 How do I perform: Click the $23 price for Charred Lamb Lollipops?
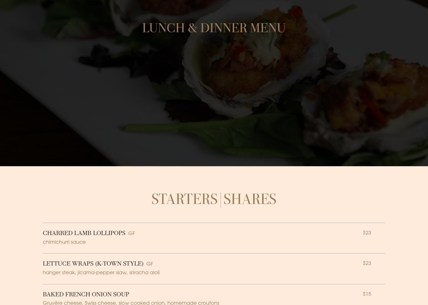[367, 233]
